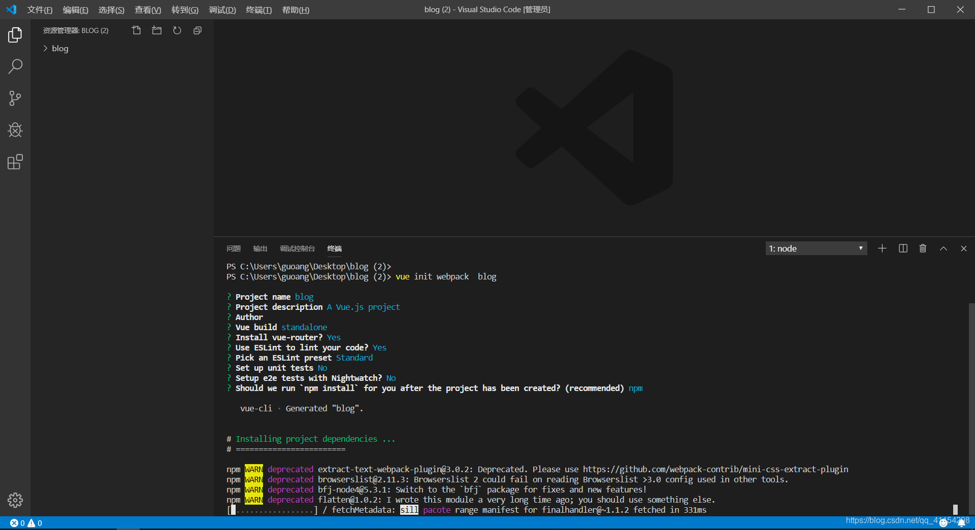This screenshot has height=530, width=975.
Task: Create a new file in explorer
Action: 136,30
